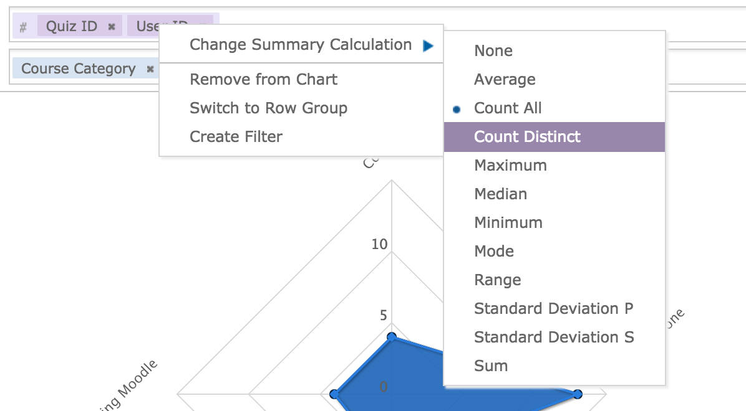This screenshot has width=746, height=411.
Task: Click Create Filter option
Action: [236, 137]
